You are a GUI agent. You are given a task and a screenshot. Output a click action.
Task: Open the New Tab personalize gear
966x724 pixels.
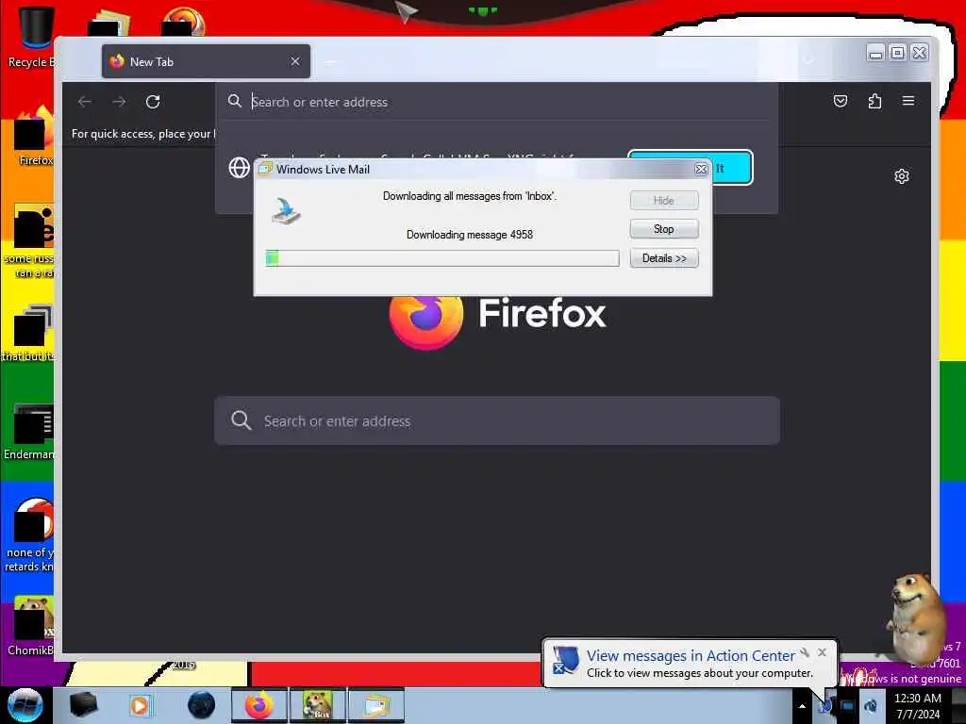pyautogui.click(x=901, y=176)
